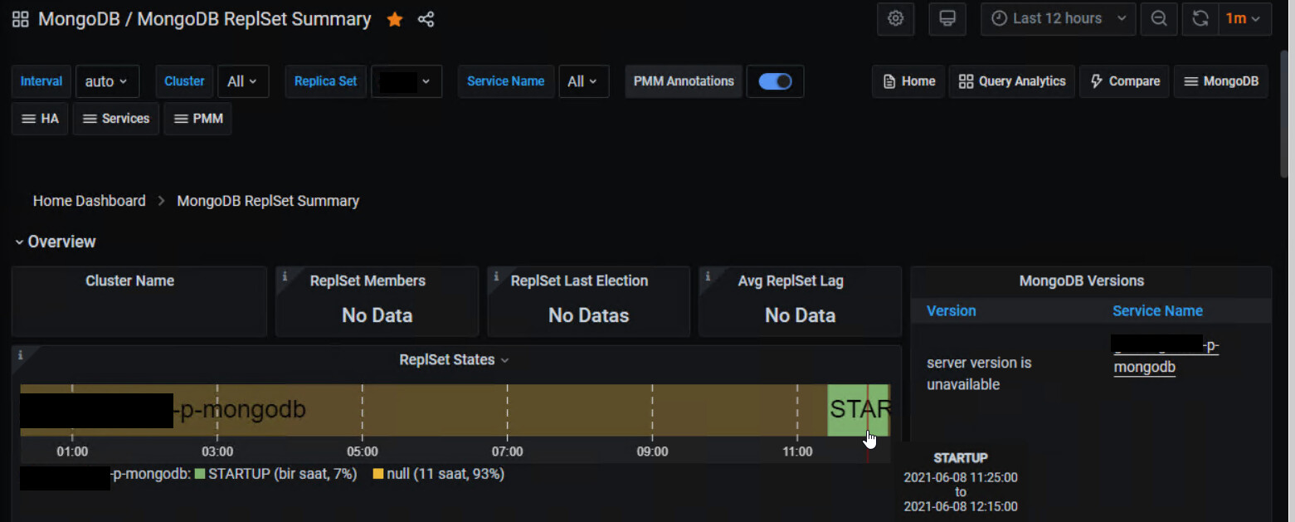Image resolution: width=1295 pixels, height=522 pixels.
Task: Open the Last 12 hours time picker
Action: (1058, 18)
